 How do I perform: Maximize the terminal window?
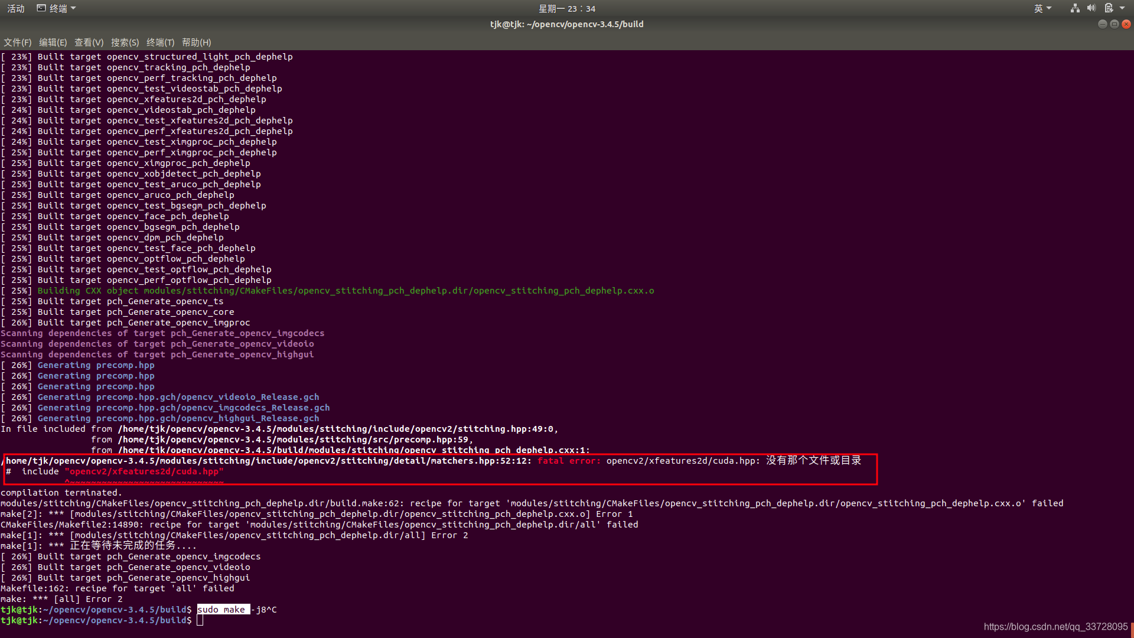1114,24
